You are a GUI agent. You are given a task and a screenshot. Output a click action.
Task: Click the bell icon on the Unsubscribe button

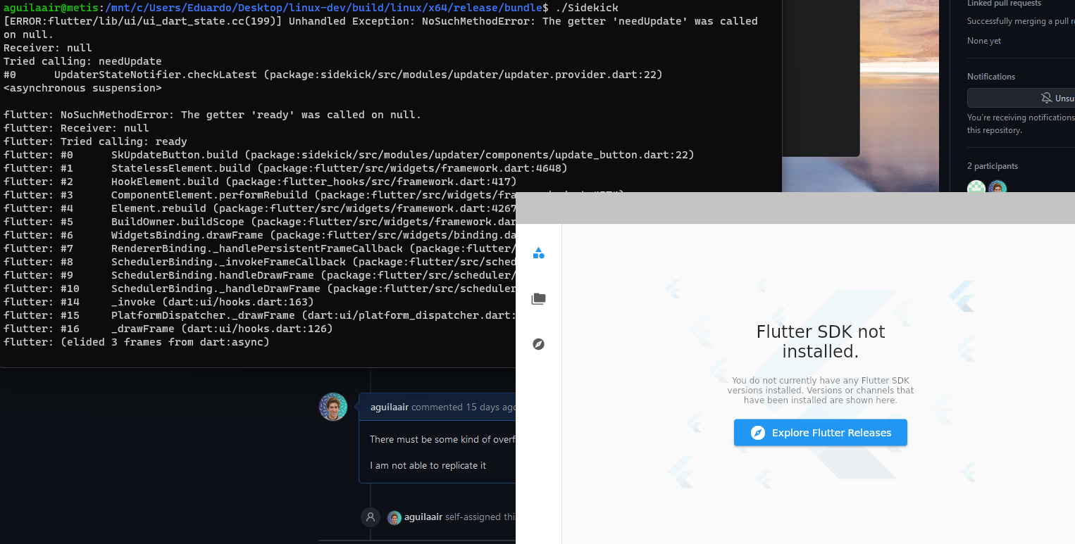[x=1048, y=98]
